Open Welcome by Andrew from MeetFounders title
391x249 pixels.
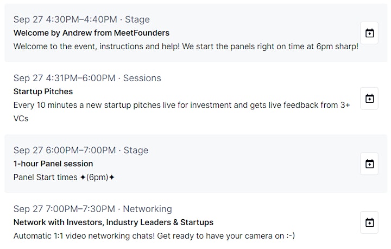coord(91,33)
